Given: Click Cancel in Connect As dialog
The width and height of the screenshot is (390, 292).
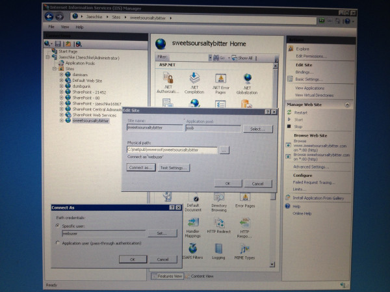Looking at the screenshot, I should click(163, 259).
